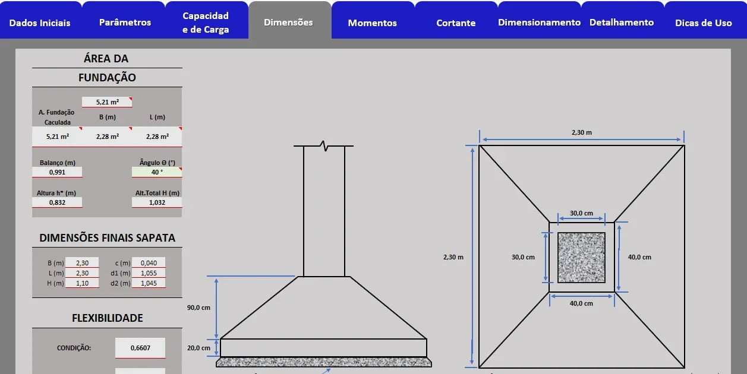Select the standalone 5,21 m² cell above B (m)
Image resolution: width=747 pixels, height=374 pixels.
(x=107, y=102)
